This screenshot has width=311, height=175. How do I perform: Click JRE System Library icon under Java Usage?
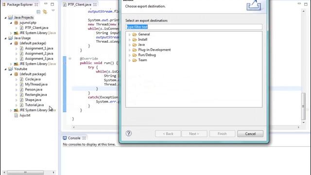tap(16, 64)
